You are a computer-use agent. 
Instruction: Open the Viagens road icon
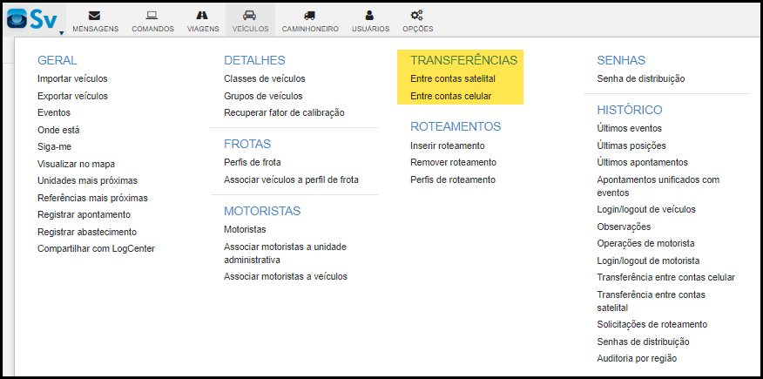pos(202,16)
